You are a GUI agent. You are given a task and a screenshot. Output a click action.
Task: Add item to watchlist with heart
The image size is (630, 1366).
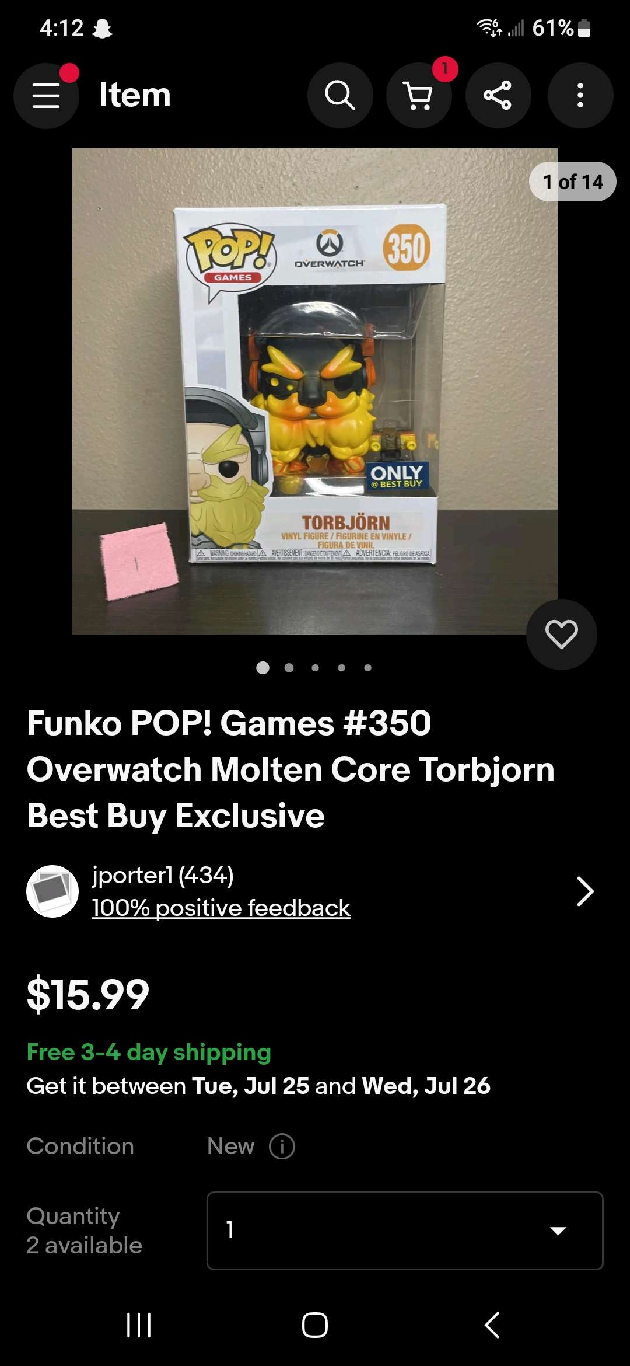(x=561, y=634)
